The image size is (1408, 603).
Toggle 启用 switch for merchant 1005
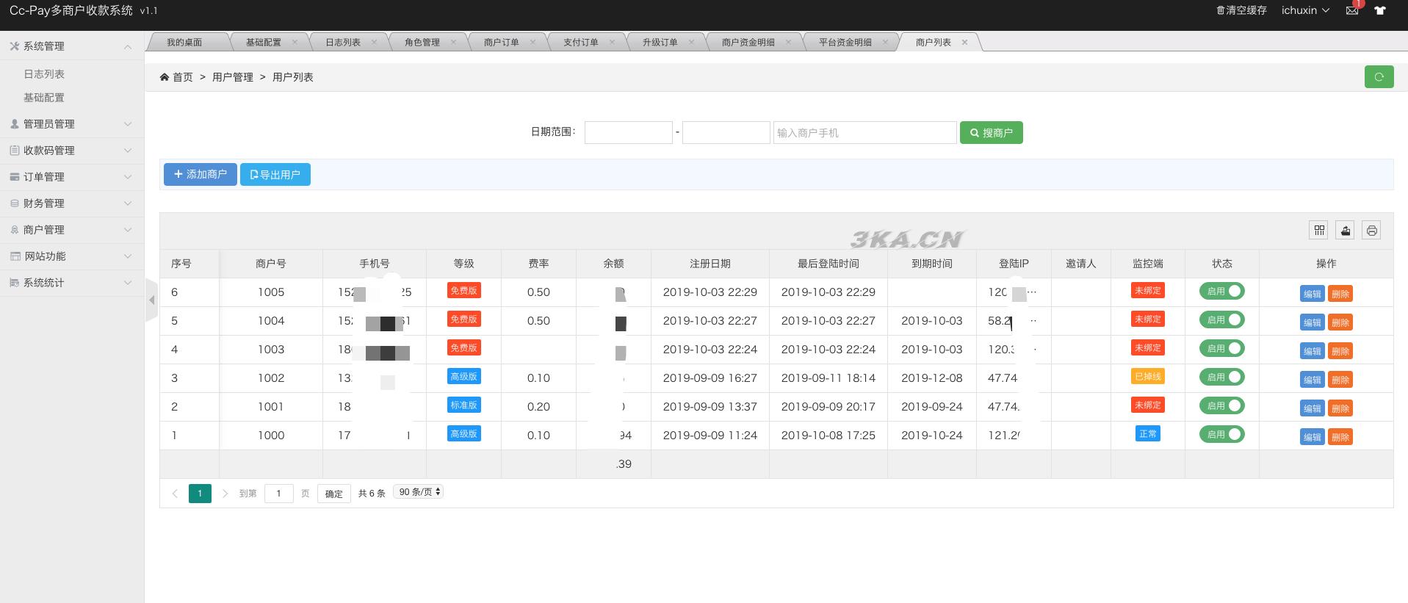coord(1222,291)
